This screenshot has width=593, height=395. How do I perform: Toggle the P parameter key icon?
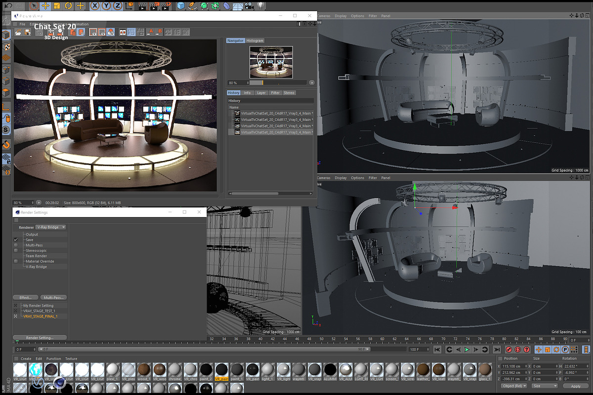(566, 350)
